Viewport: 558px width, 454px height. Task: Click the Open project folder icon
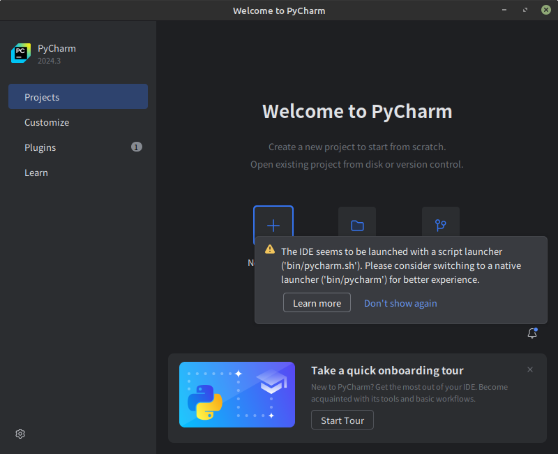[357, 225]
